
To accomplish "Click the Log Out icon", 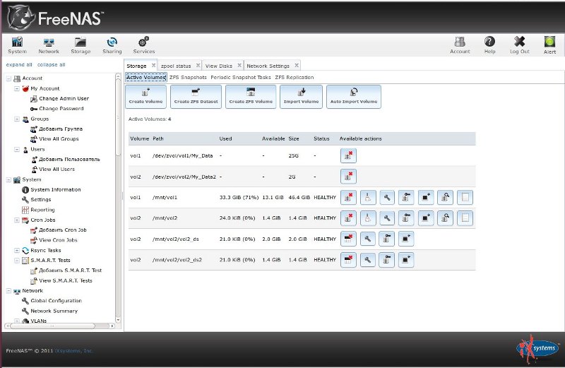I will click(519, 45).
